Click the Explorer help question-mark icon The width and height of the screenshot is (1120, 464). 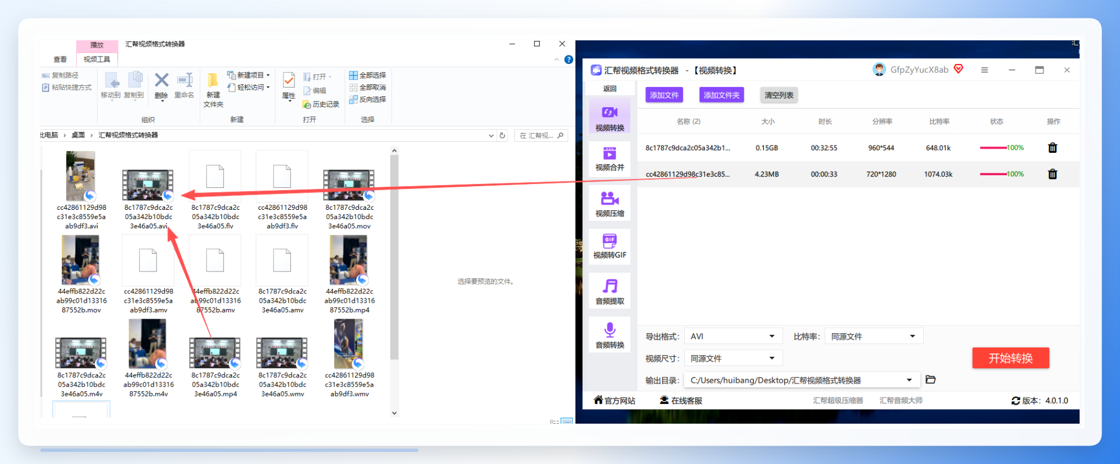point(569,59)
